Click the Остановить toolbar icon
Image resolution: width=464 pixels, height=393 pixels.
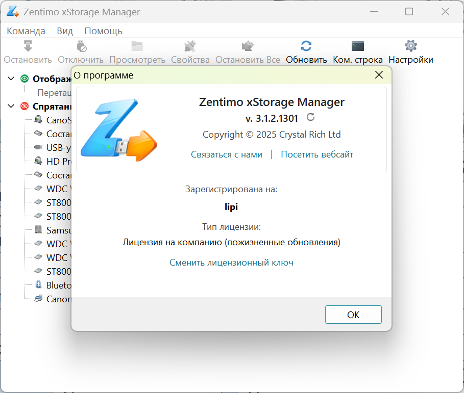click(28, 46)
